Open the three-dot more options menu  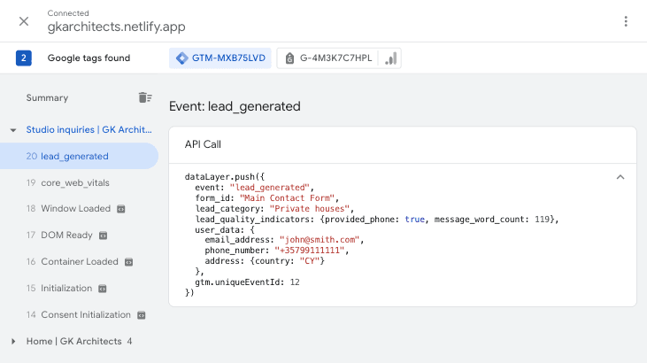click(626, 21)
